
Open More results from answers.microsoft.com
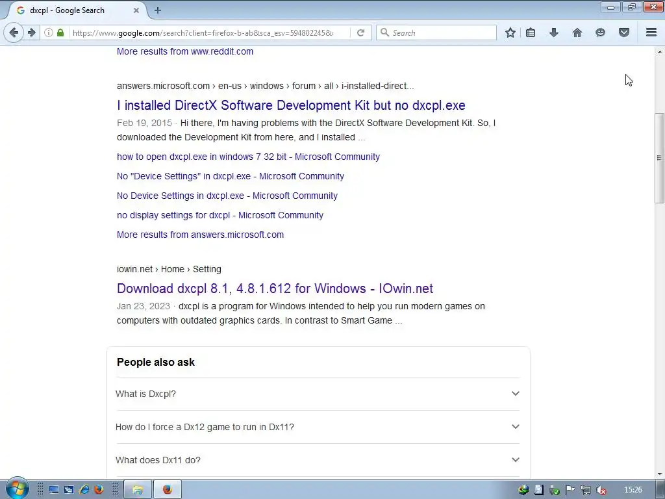click(200, 235)
